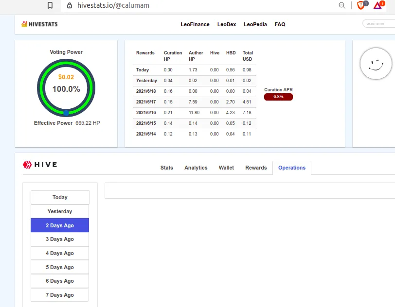
Task: Select the 6 Days Ago button
Action: point(60,281)
